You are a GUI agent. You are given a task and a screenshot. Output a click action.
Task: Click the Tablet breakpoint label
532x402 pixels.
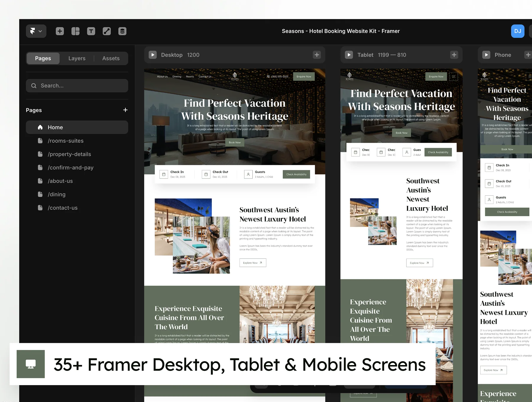click(x=365, y=55)
